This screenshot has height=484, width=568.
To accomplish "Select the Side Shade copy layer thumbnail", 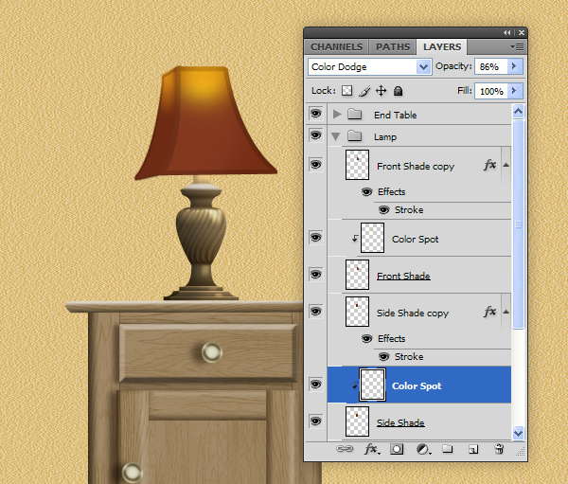I will point(358,313).
